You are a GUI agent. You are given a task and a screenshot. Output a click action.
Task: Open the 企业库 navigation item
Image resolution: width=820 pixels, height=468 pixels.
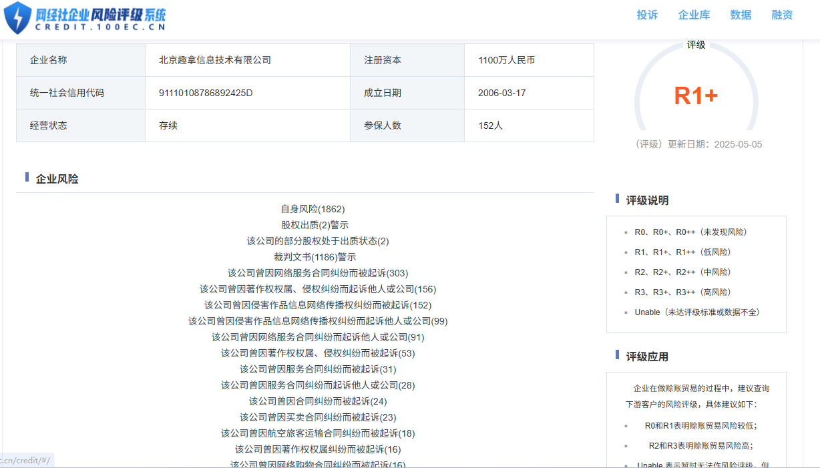[x=694, y=15]
